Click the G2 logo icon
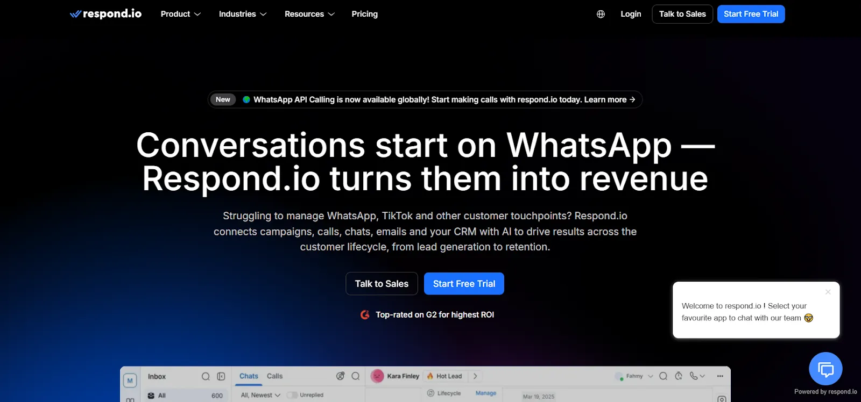The height and width of the screenshot is (402, 861). (365, 315)
